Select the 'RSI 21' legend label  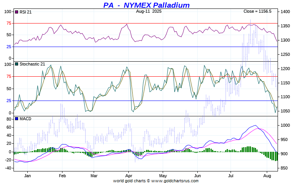[x=25, y=12]
